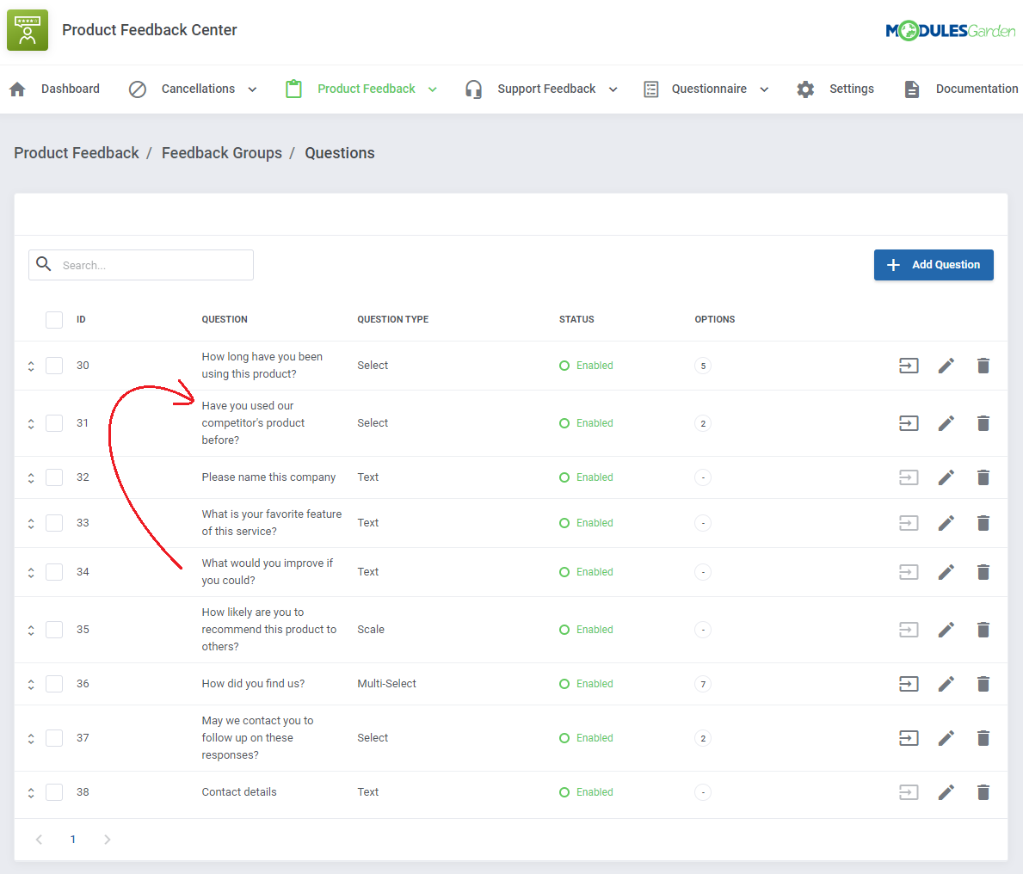Viewport: 1023px width, 874px height.
Task: Edit question 31 with pencil icon
Action: click(946, 423)
